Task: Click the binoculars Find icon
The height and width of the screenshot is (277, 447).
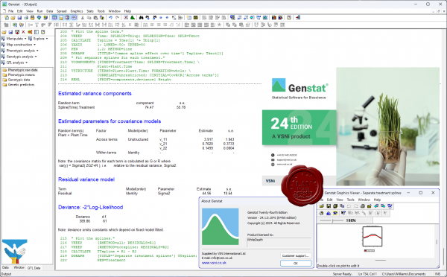Action: click(141, 17)
